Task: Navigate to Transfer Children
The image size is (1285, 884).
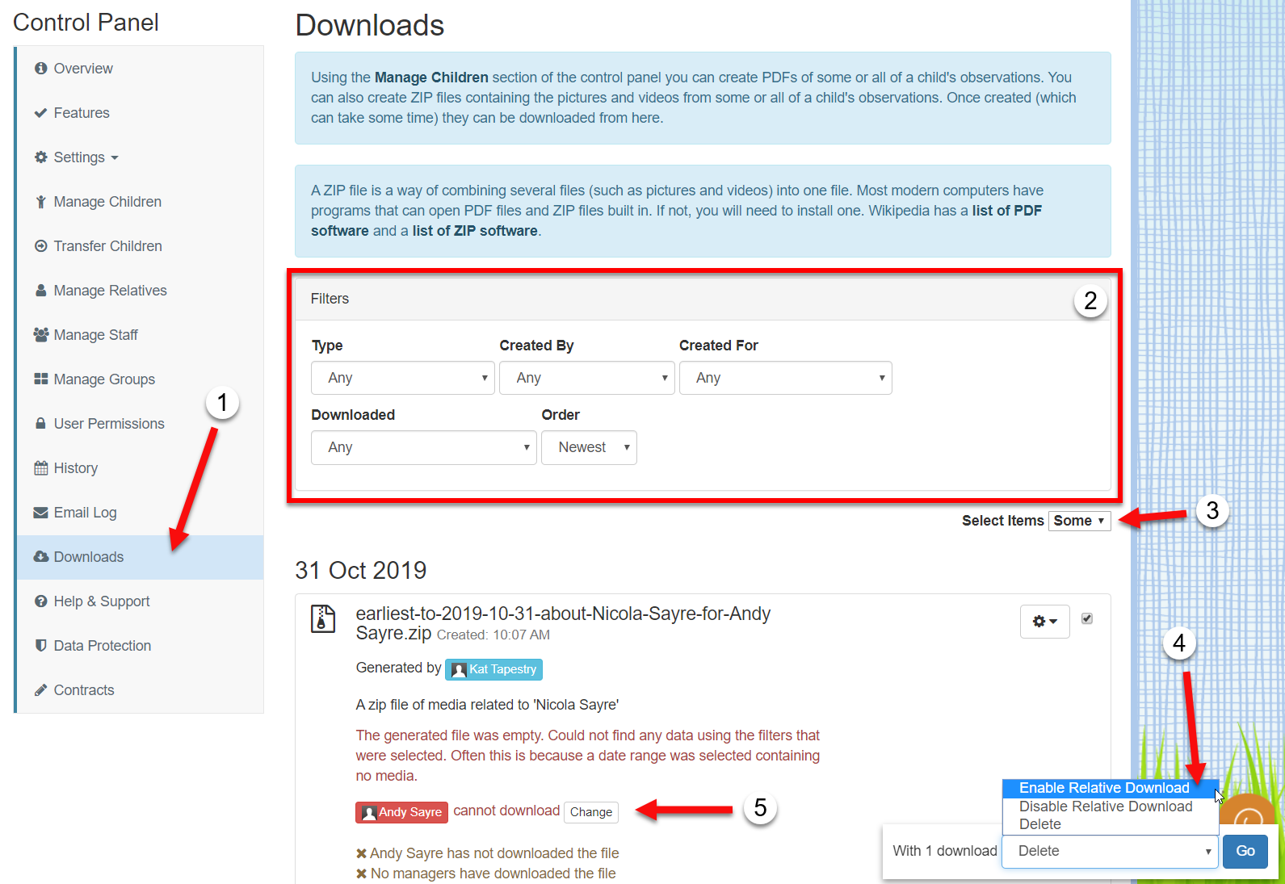Action: click(x=140, y=246)
